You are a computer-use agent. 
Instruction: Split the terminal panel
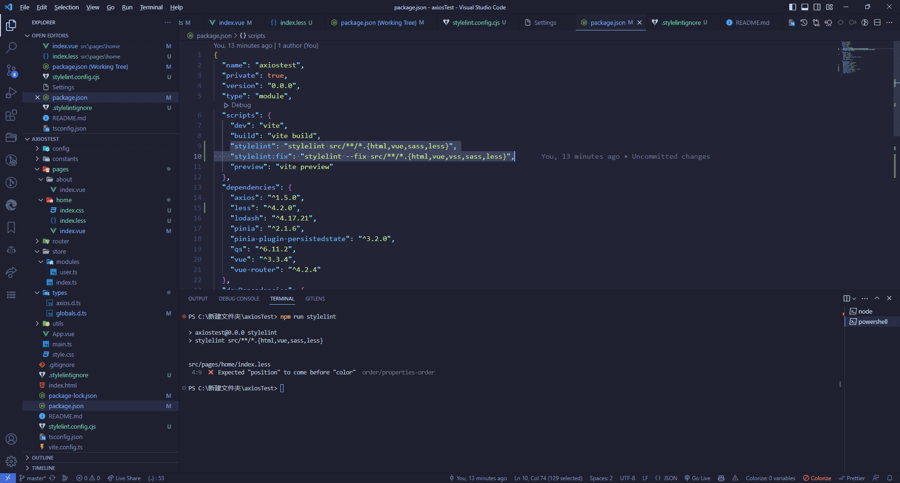pos(847,298)
